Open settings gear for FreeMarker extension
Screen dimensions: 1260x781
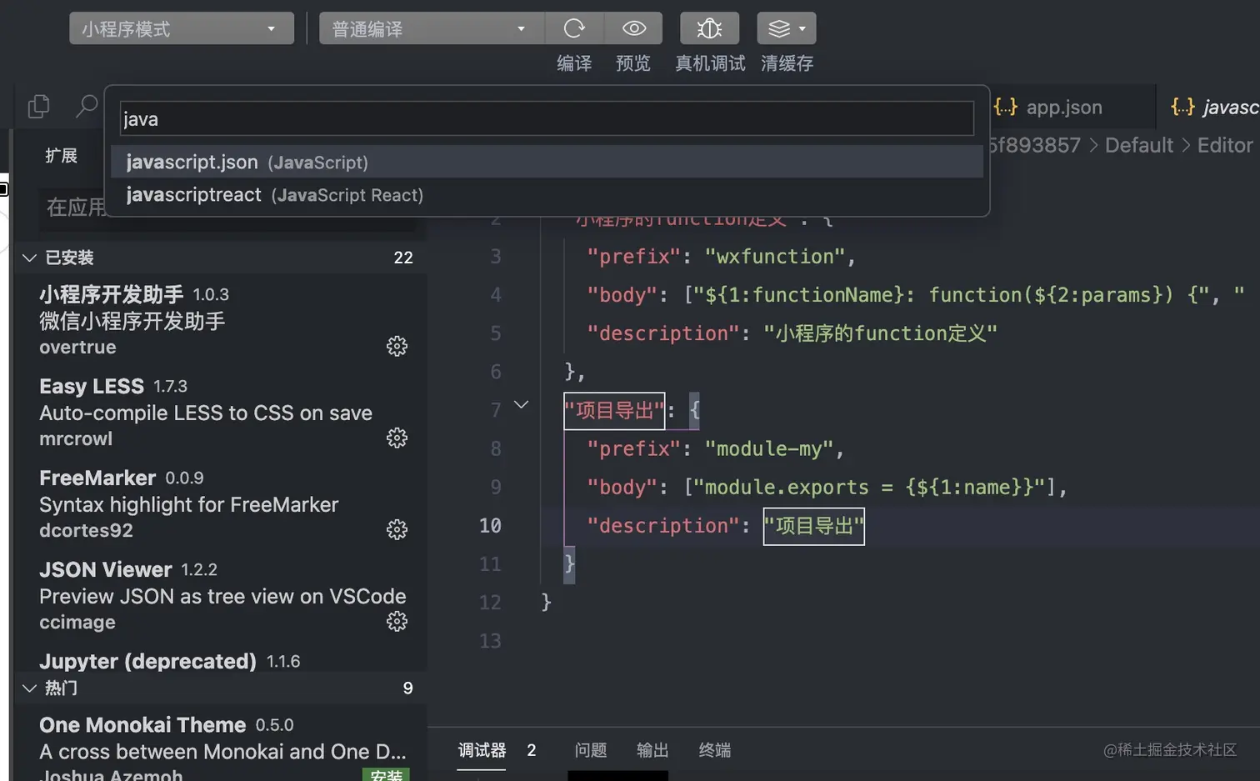pos(397,529)
